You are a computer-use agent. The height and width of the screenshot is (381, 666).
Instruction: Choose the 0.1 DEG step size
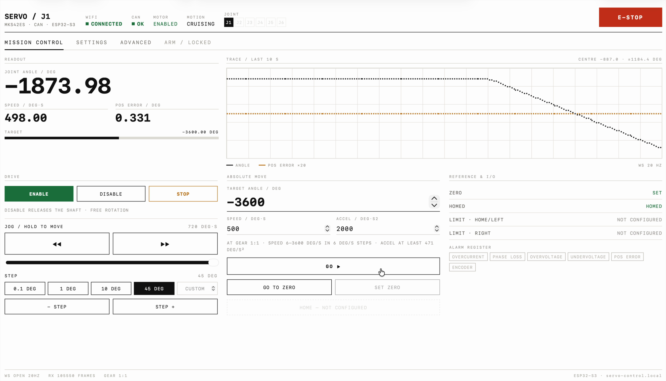(x=25, y=288)
